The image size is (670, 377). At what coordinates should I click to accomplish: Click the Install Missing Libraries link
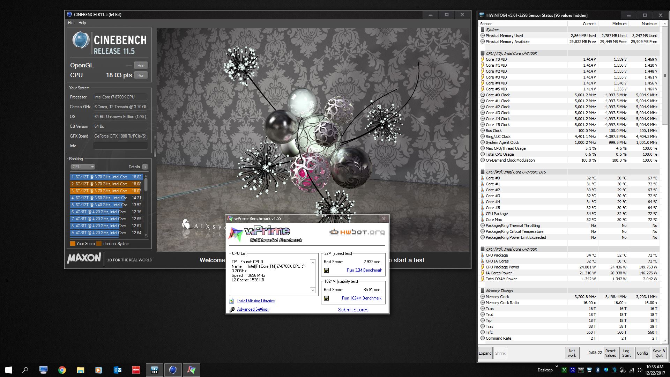click(x=256, y=301)
